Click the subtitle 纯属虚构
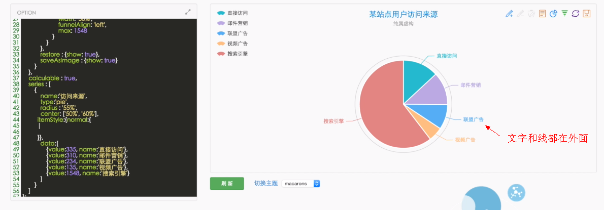 click(403, 24)
